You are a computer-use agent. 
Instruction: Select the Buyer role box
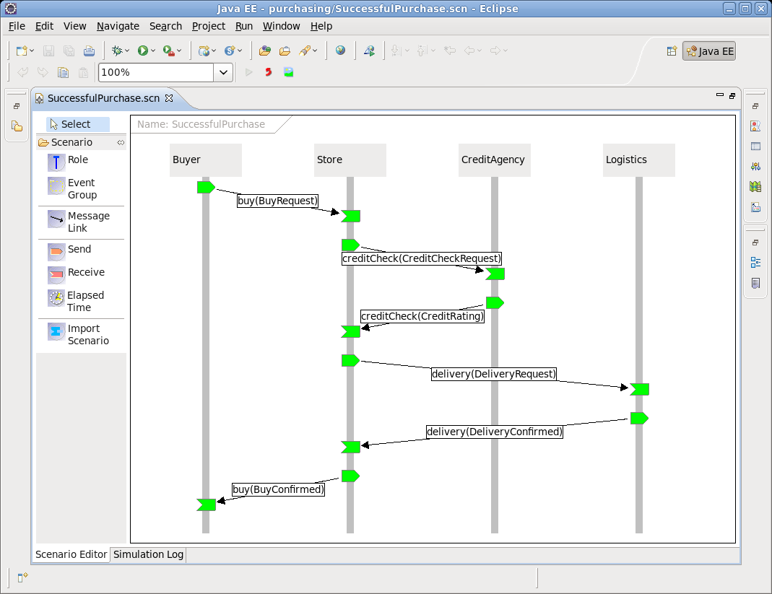point(205,160)
